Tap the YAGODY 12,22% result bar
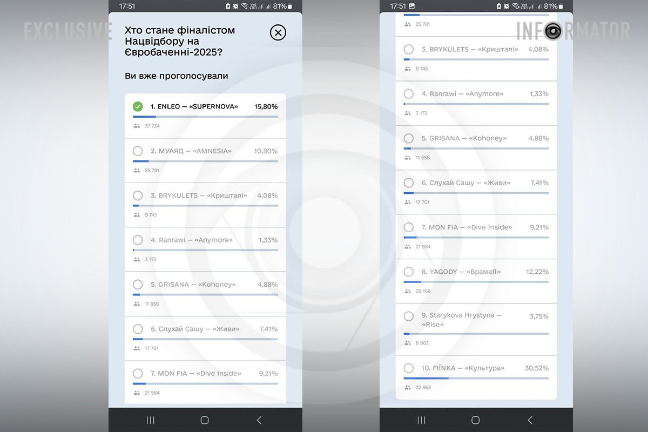The width and height of the screenshot is (648, 432). (476, 281)
